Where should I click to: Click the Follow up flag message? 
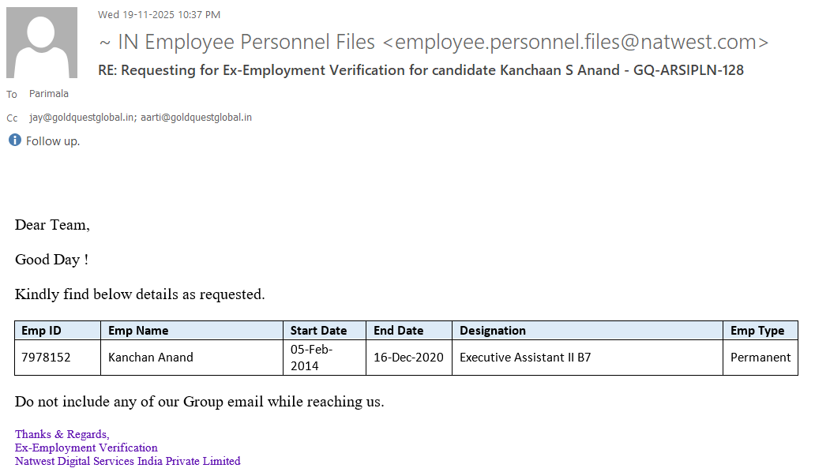coord(53,141)
